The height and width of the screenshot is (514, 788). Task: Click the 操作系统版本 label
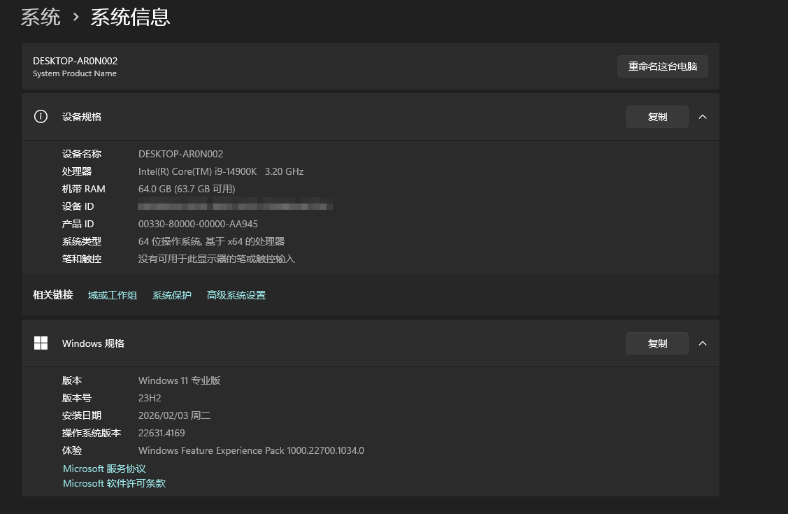click(92, 433)
